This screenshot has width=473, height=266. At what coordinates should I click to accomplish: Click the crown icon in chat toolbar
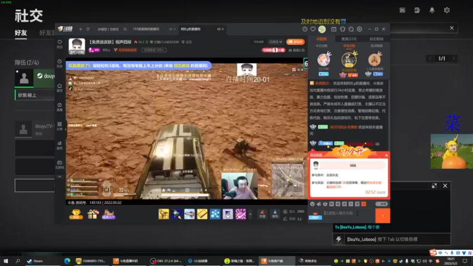coord(325,204)
